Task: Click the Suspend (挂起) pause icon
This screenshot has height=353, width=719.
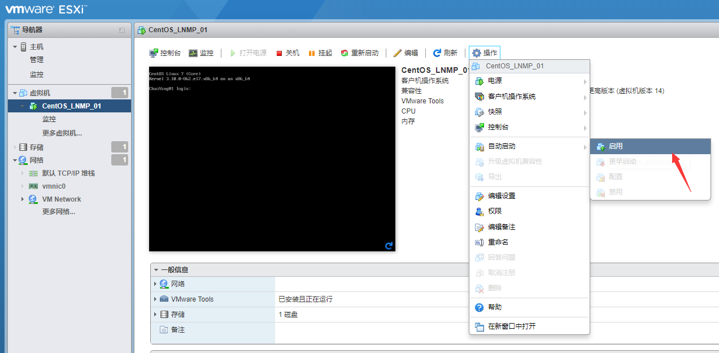Action: click(x=311, y=53)
